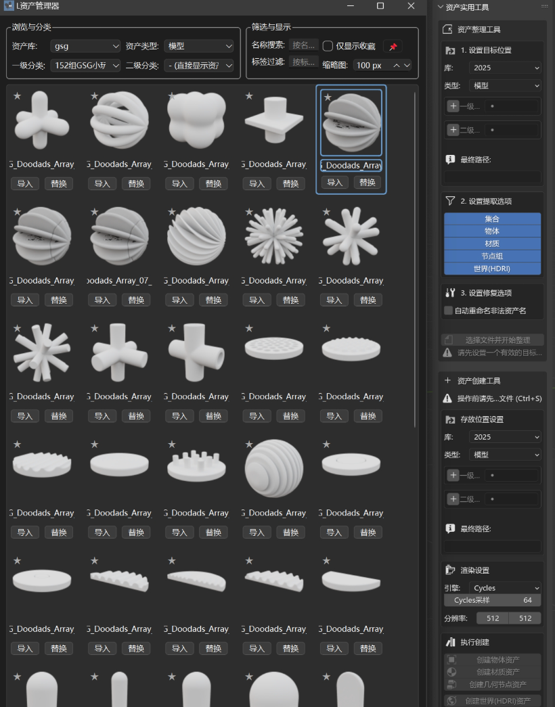The image size is (555, 707).
Task: Click the warning icon beside 操作前请先...文件 (Ctrl+S)
Action: [x=447, y=398]
